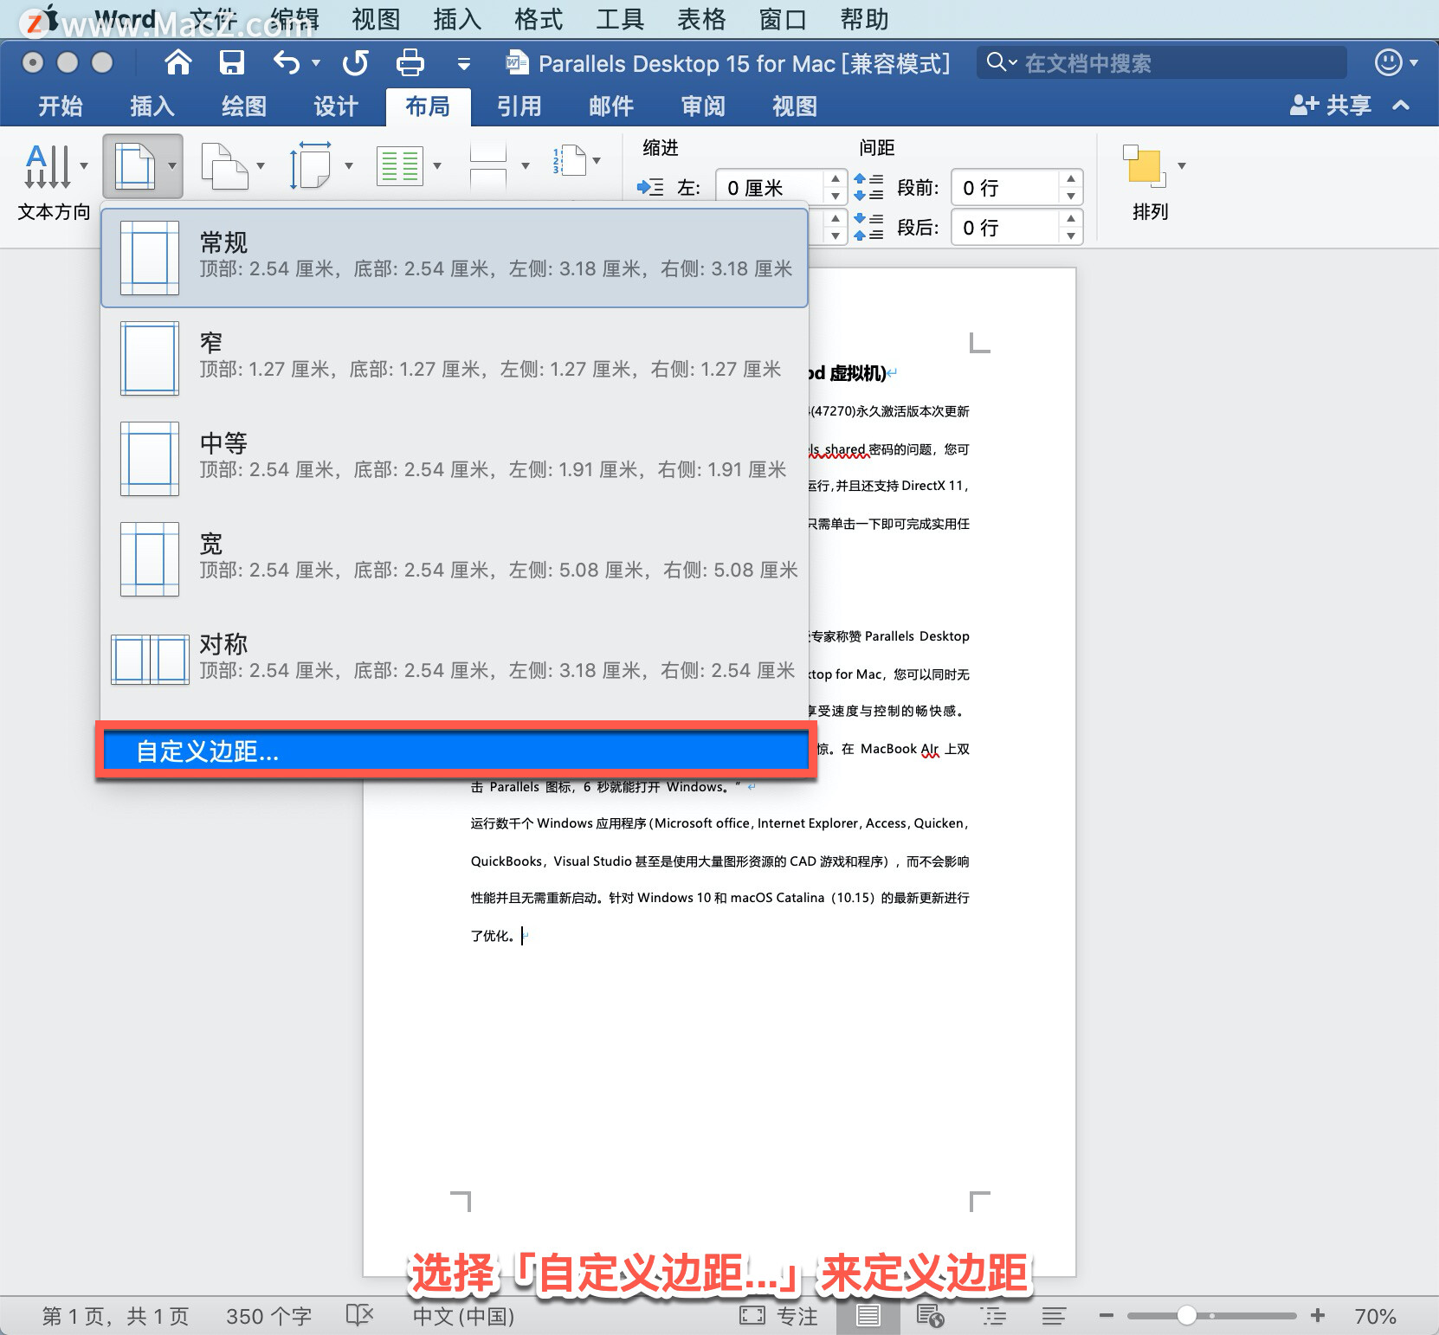Print the document using printer icon
The image size is (1439, 1335).
point(410,62)
